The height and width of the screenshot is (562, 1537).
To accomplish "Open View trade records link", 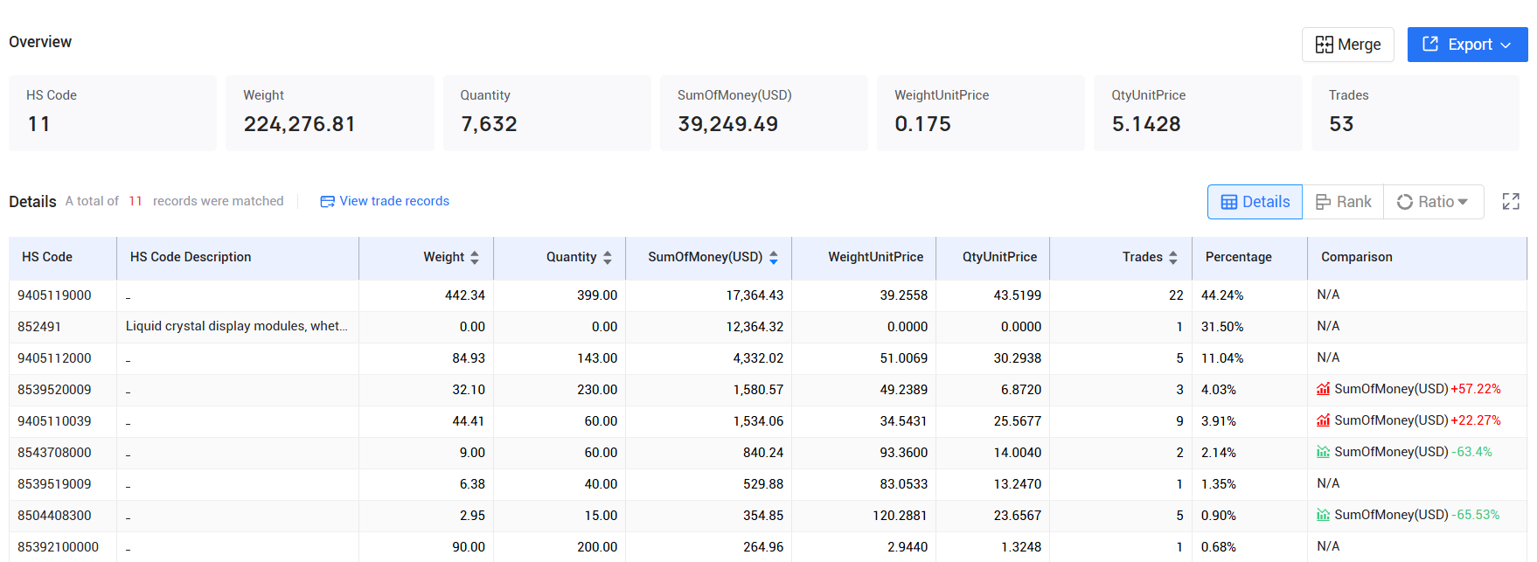I will coord(394,201).
